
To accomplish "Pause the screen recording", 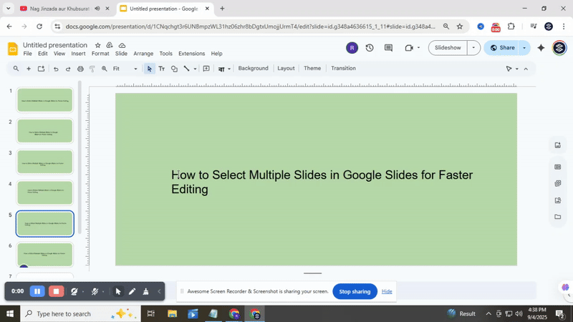I will 37,291.
